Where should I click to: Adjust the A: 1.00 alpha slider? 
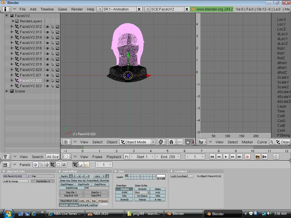tap(161, 178)
